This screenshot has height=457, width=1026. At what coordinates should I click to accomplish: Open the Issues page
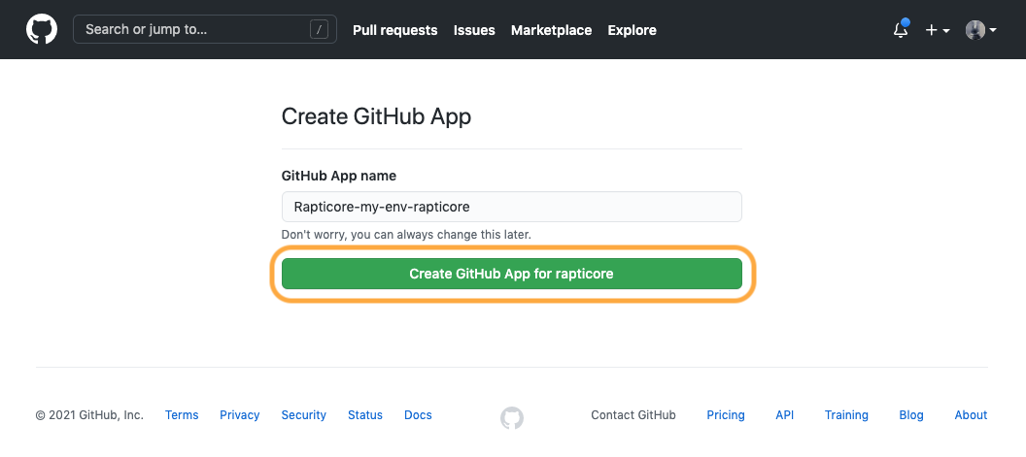tap(474, 30)
